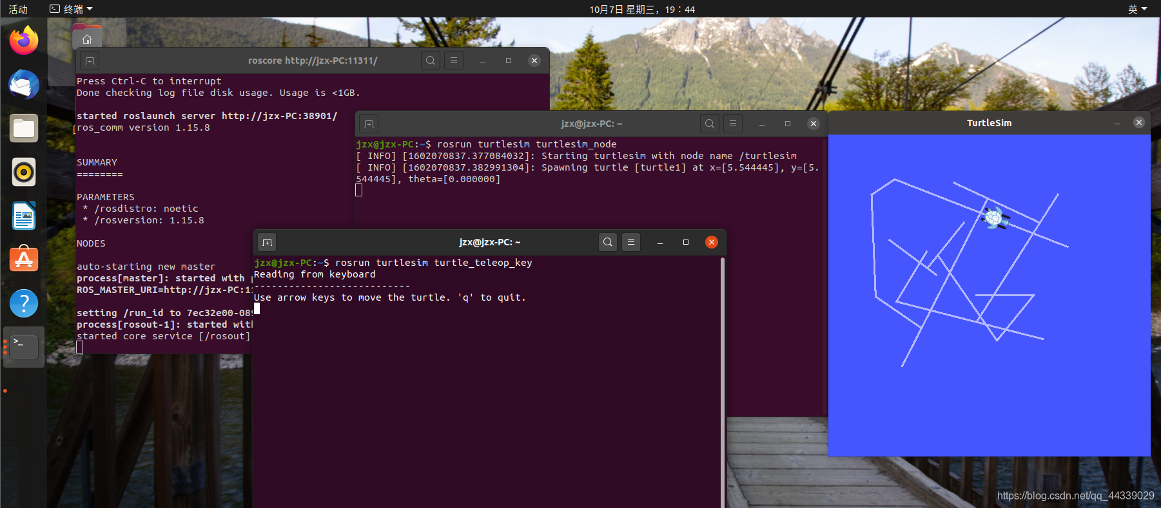This screenshot has width=1161, height=508.
Task: Open the Help icon in the dock
Action: coord(24,303)
